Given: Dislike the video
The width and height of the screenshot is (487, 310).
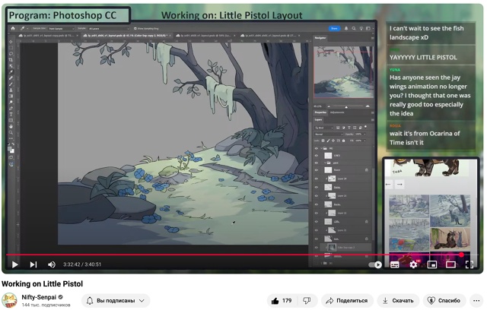Looking at the screenshot, I should (307, 301).
